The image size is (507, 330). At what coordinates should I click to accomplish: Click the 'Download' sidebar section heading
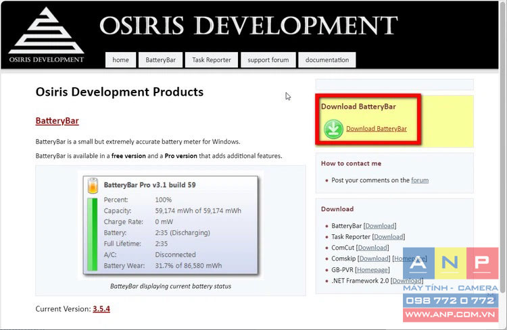(x=337, y=209)
